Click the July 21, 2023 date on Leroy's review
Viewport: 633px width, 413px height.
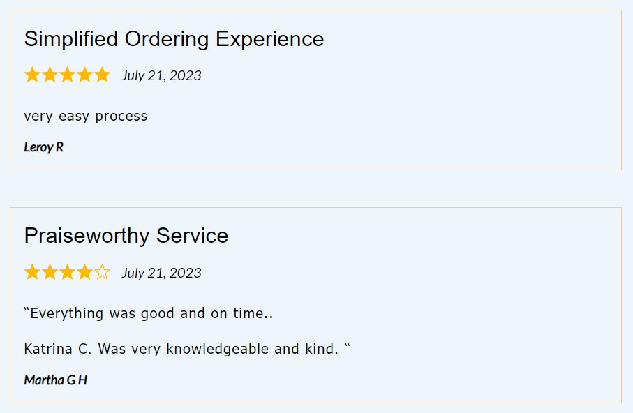coord(161,75)
